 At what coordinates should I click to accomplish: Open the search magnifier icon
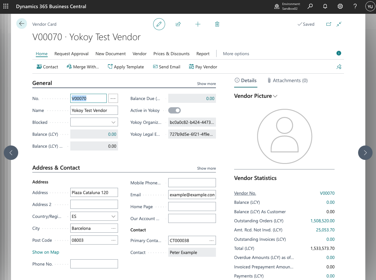310,6
